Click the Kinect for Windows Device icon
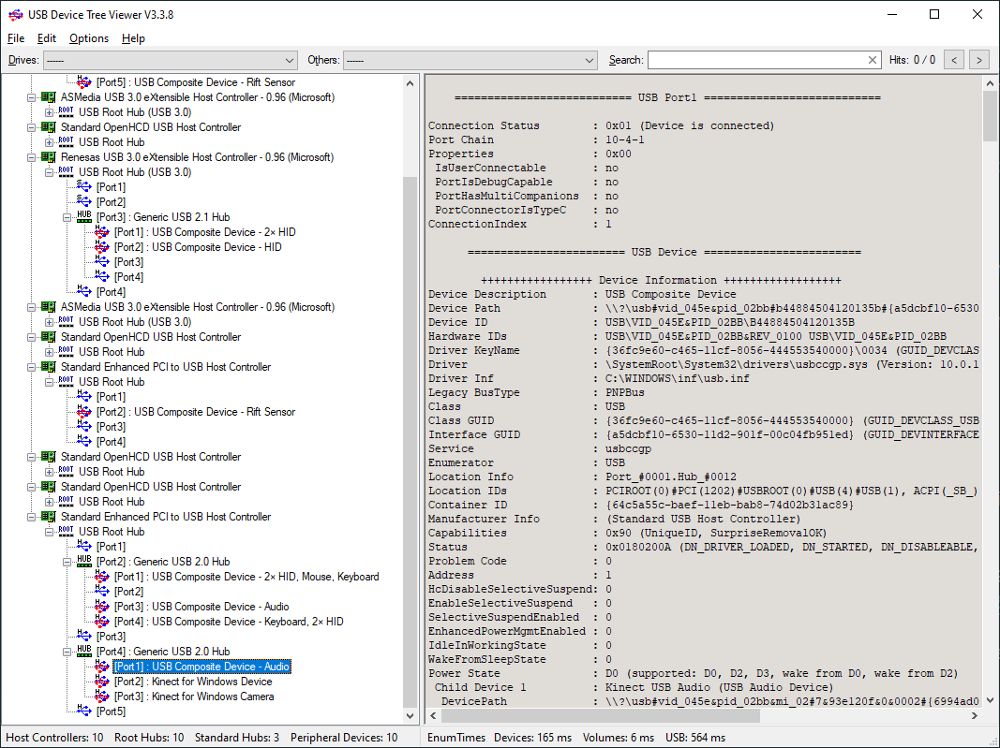This screenshot has width=1000, height=748. (x=101, y=682)
